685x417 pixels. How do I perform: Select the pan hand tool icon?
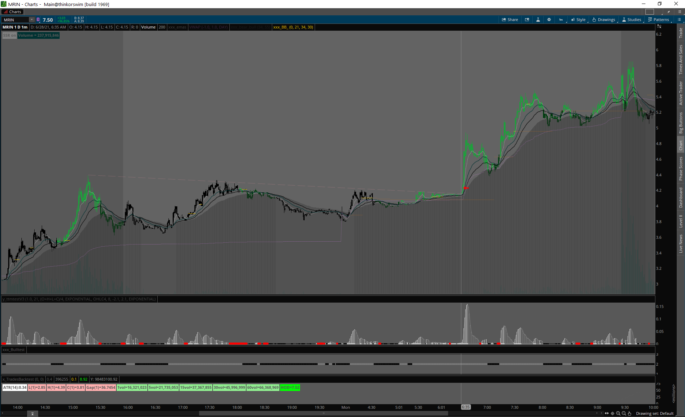[x=630, y=413]
